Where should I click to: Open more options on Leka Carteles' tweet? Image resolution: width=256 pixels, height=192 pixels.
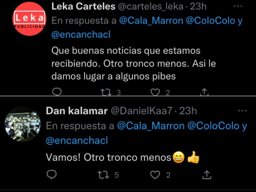(238, 6)
